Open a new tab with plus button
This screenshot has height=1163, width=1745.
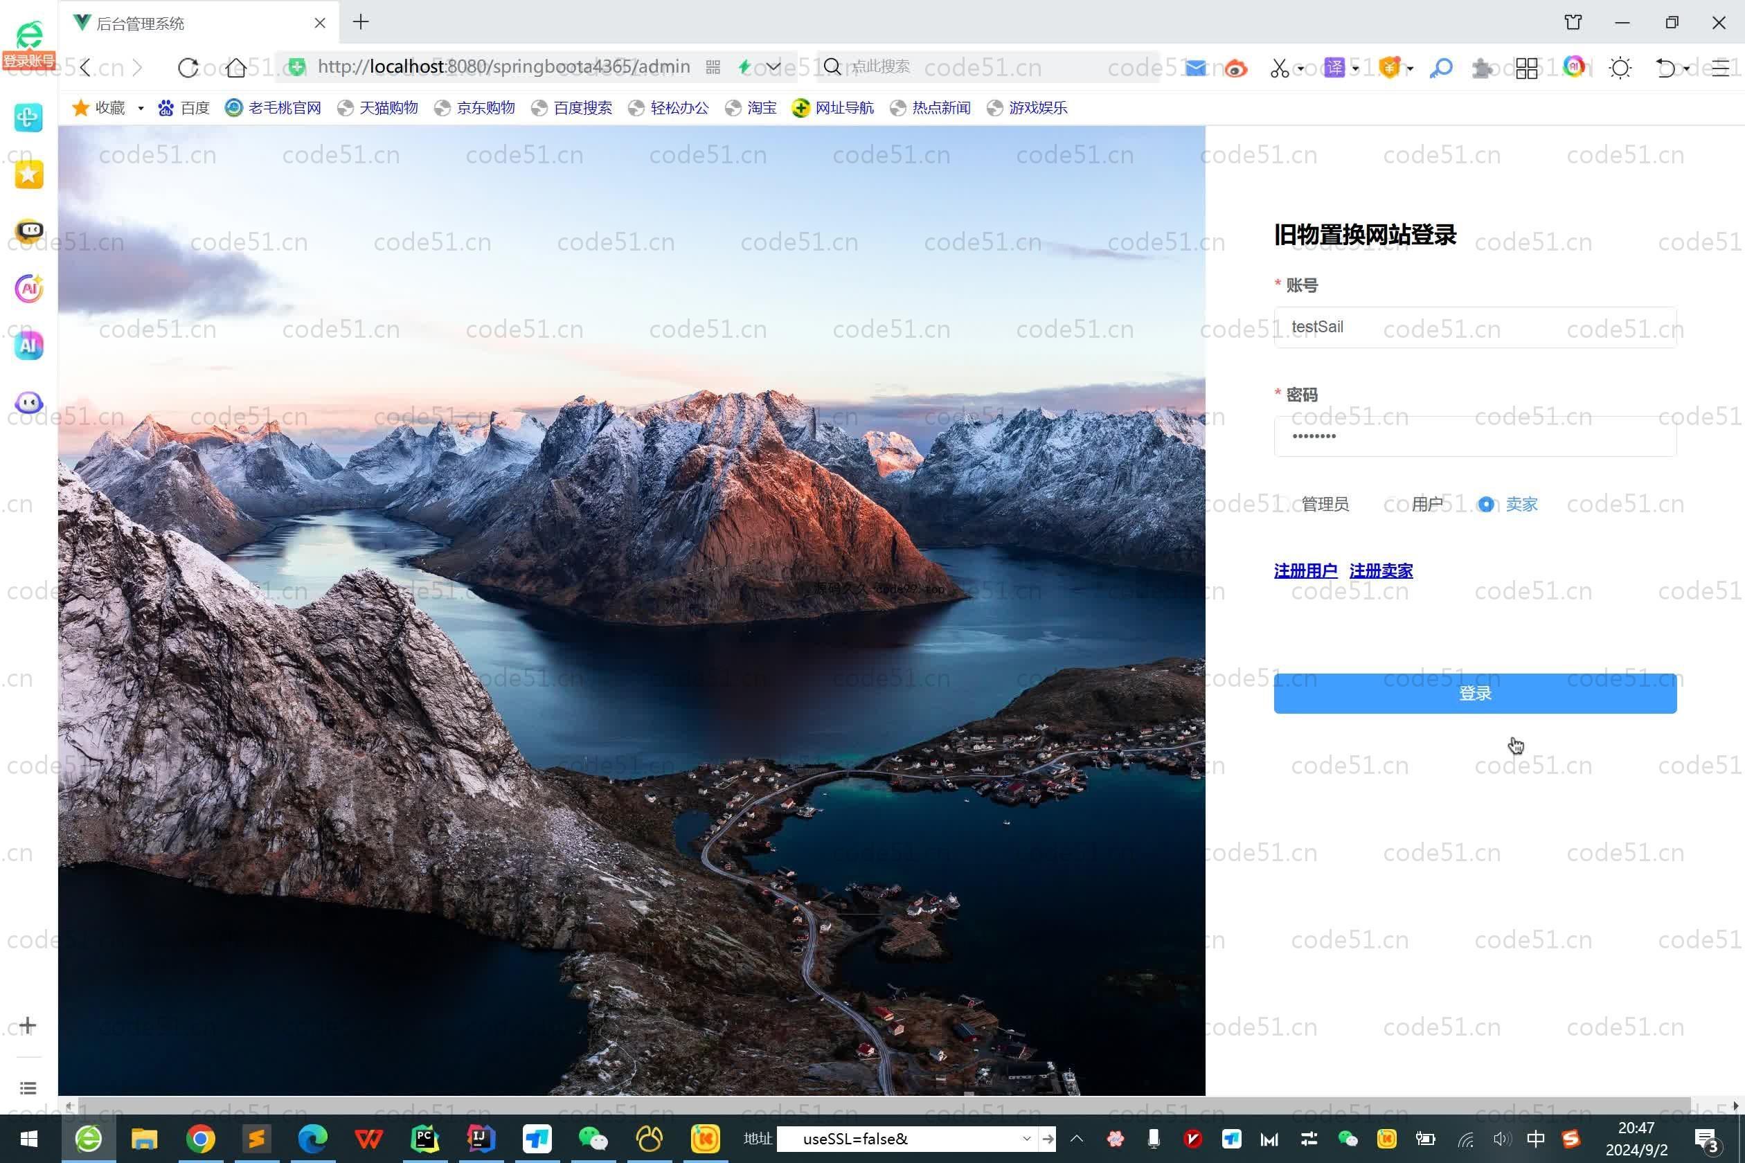coord(361,22)
